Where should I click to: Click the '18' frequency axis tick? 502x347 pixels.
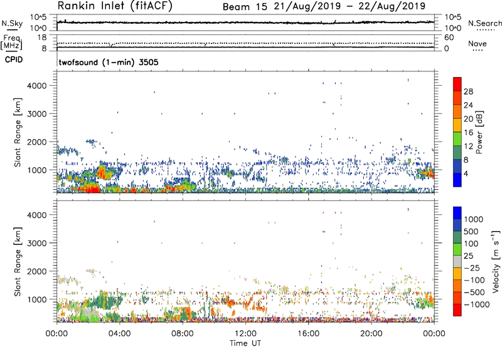coord(42,38)
